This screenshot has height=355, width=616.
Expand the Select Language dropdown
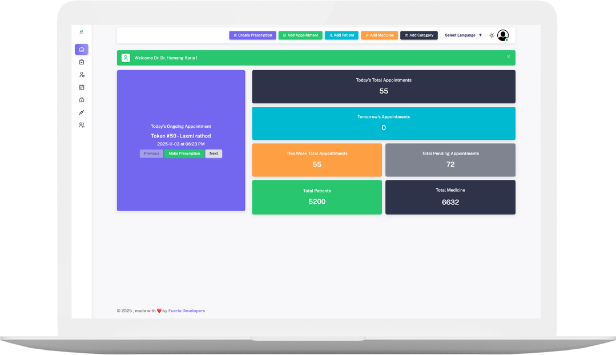(463, 35)
